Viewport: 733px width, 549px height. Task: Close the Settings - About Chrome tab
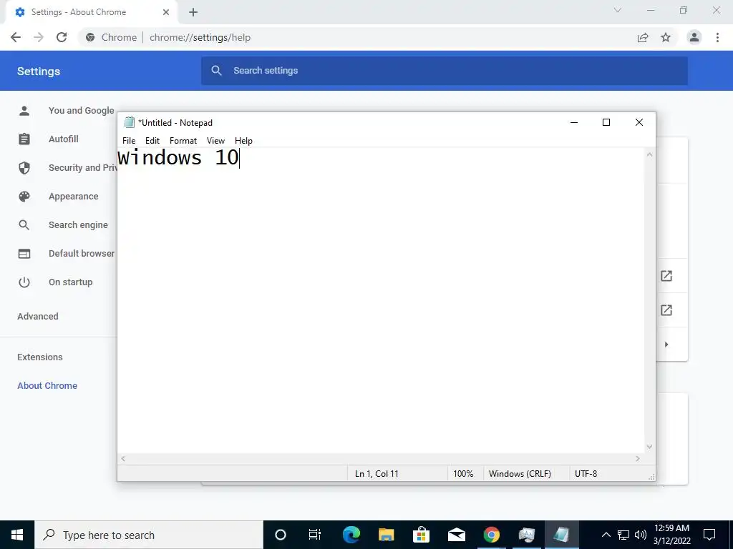tap(166, 12)
